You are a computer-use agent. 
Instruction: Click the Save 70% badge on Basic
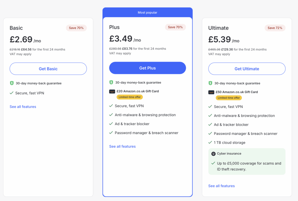coord(76,28)
